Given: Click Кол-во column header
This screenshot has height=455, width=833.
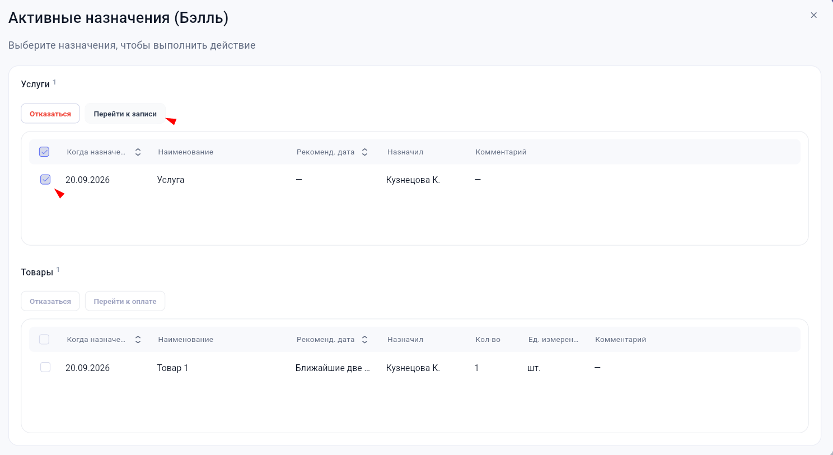Looking at the screenshot, I should 488,340.
